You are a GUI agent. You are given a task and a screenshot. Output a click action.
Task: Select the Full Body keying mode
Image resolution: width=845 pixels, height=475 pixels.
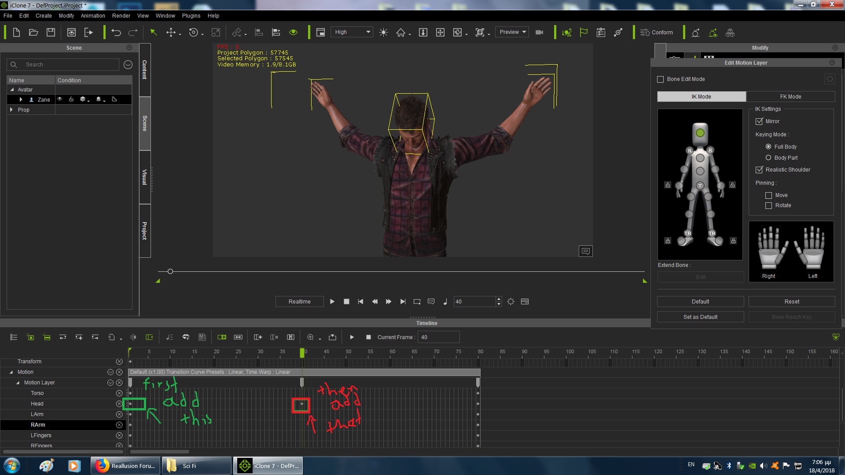[x=768, y=146]
